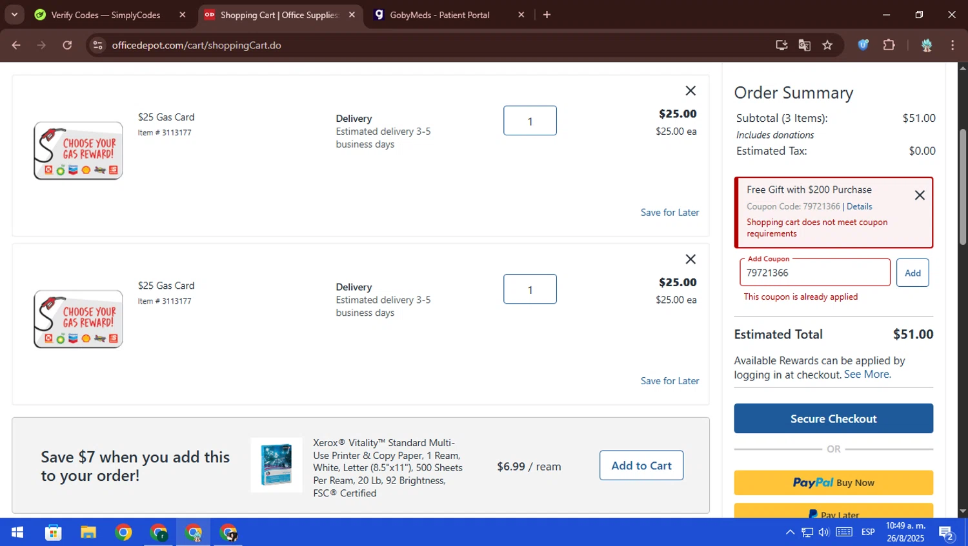Click the See More rewards link
968x546 pixels.
(x=867, y=375)
